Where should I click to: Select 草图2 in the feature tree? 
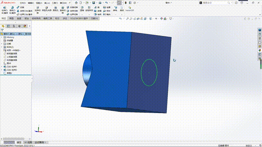(9, 73)
